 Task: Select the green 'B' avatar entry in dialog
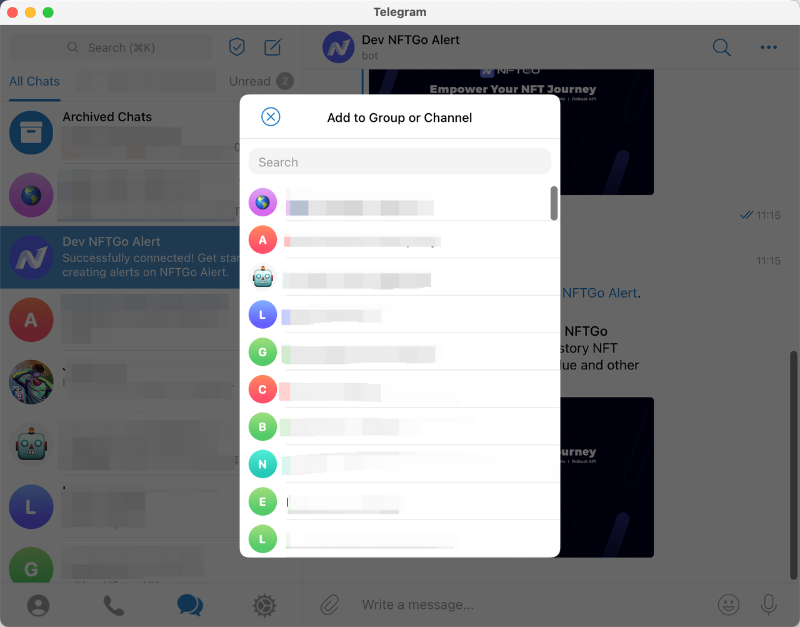click(x=400, y=428)
